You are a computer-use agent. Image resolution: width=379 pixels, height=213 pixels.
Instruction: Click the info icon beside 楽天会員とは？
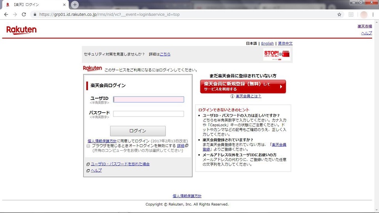232,96
